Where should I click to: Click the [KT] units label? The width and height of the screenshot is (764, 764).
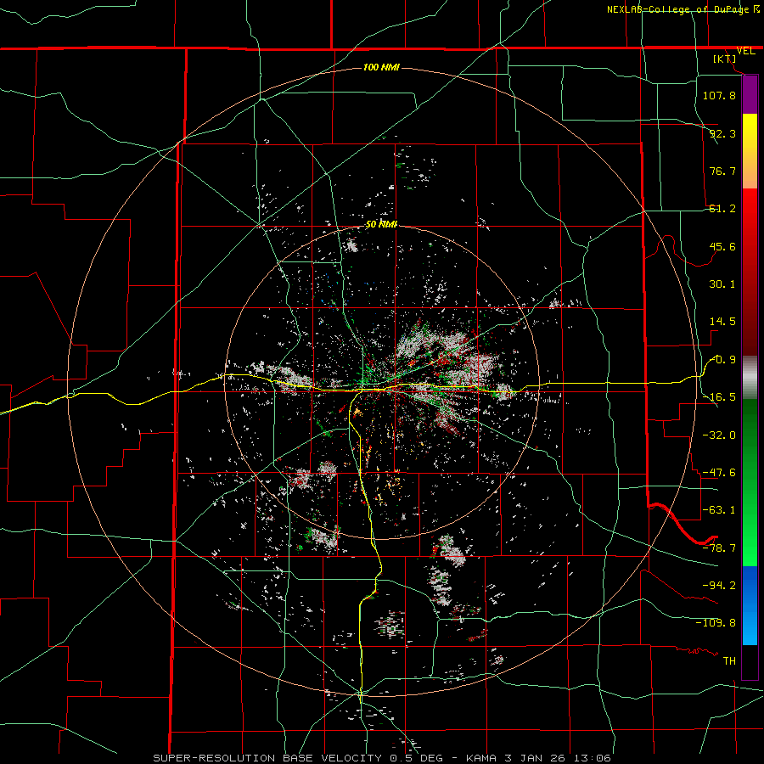point(725,59)
